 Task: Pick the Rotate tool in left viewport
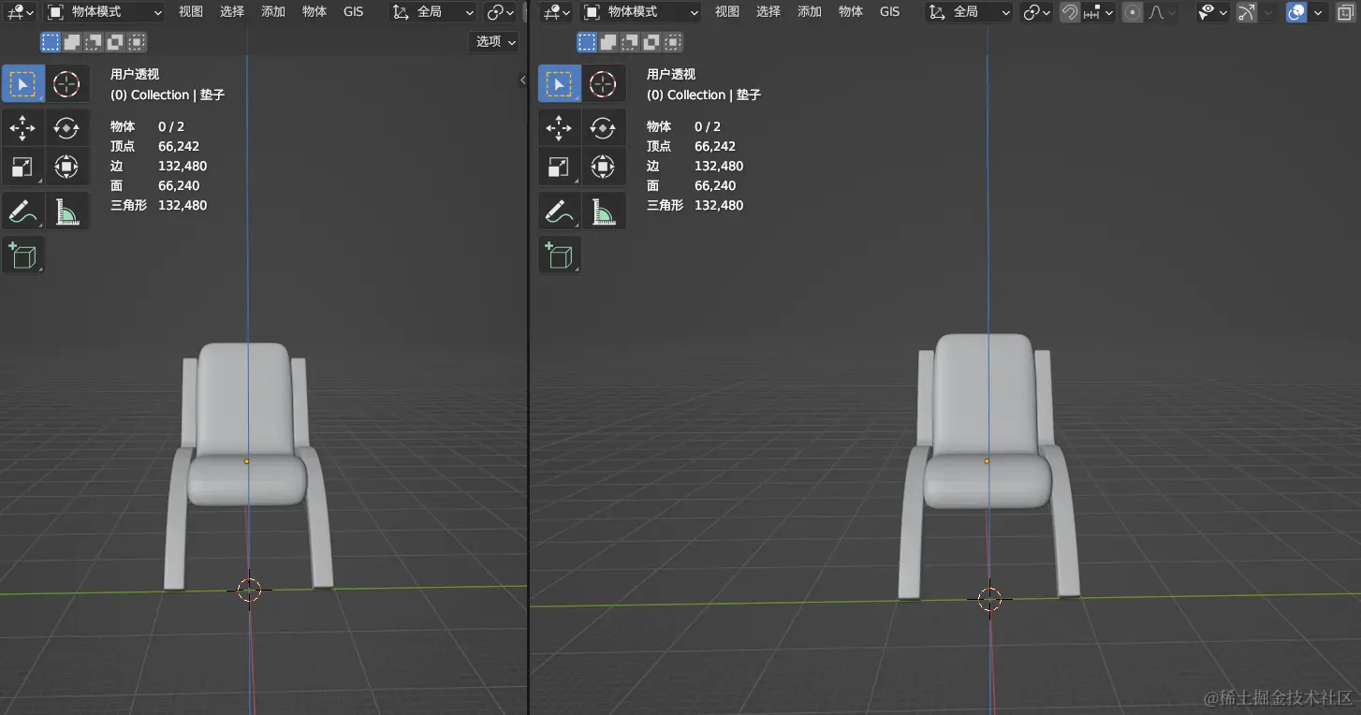pos(66,127)
